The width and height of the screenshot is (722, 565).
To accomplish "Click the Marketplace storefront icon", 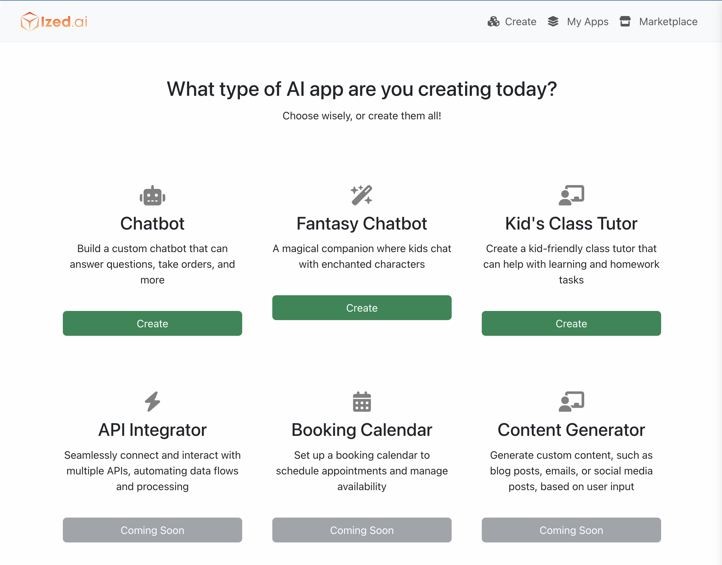I will coord(625,22).
